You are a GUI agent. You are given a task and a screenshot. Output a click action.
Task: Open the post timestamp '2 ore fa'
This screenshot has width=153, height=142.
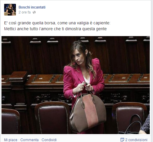(x=24, y=12)
